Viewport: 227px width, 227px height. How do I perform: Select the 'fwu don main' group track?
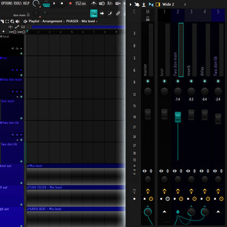tap(12, 88)
